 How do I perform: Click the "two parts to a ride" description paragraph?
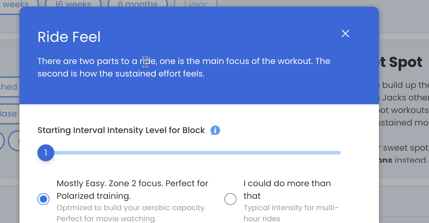click(184, 67)
